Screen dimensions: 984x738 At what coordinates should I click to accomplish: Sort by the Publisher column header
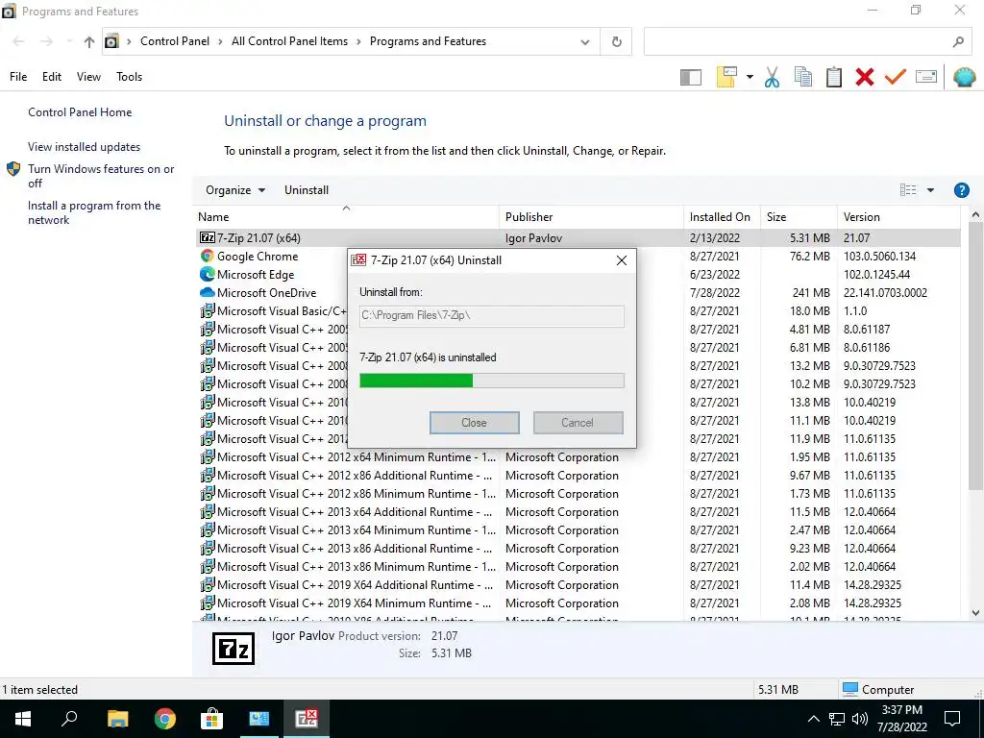tap(591, 217)
